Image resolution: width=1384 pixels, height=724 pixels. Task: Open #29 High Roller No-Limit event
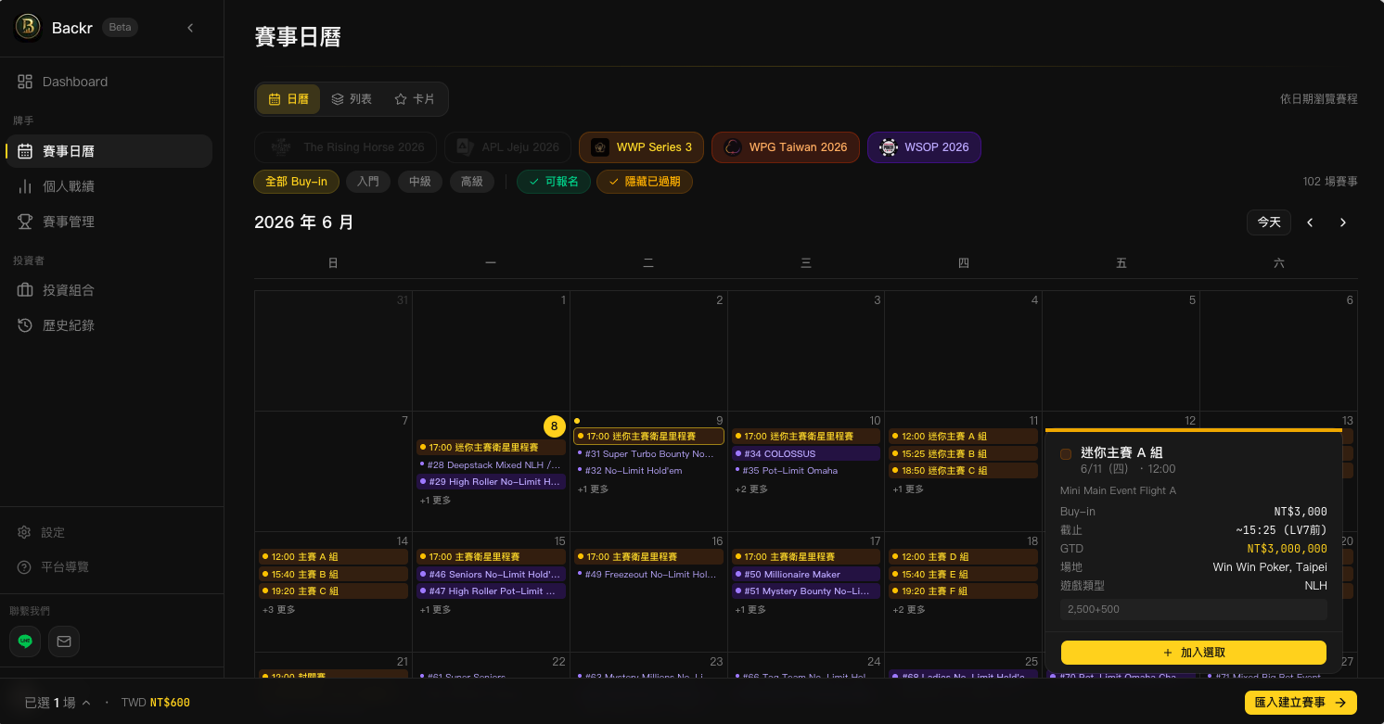click(x=491, y=482)
